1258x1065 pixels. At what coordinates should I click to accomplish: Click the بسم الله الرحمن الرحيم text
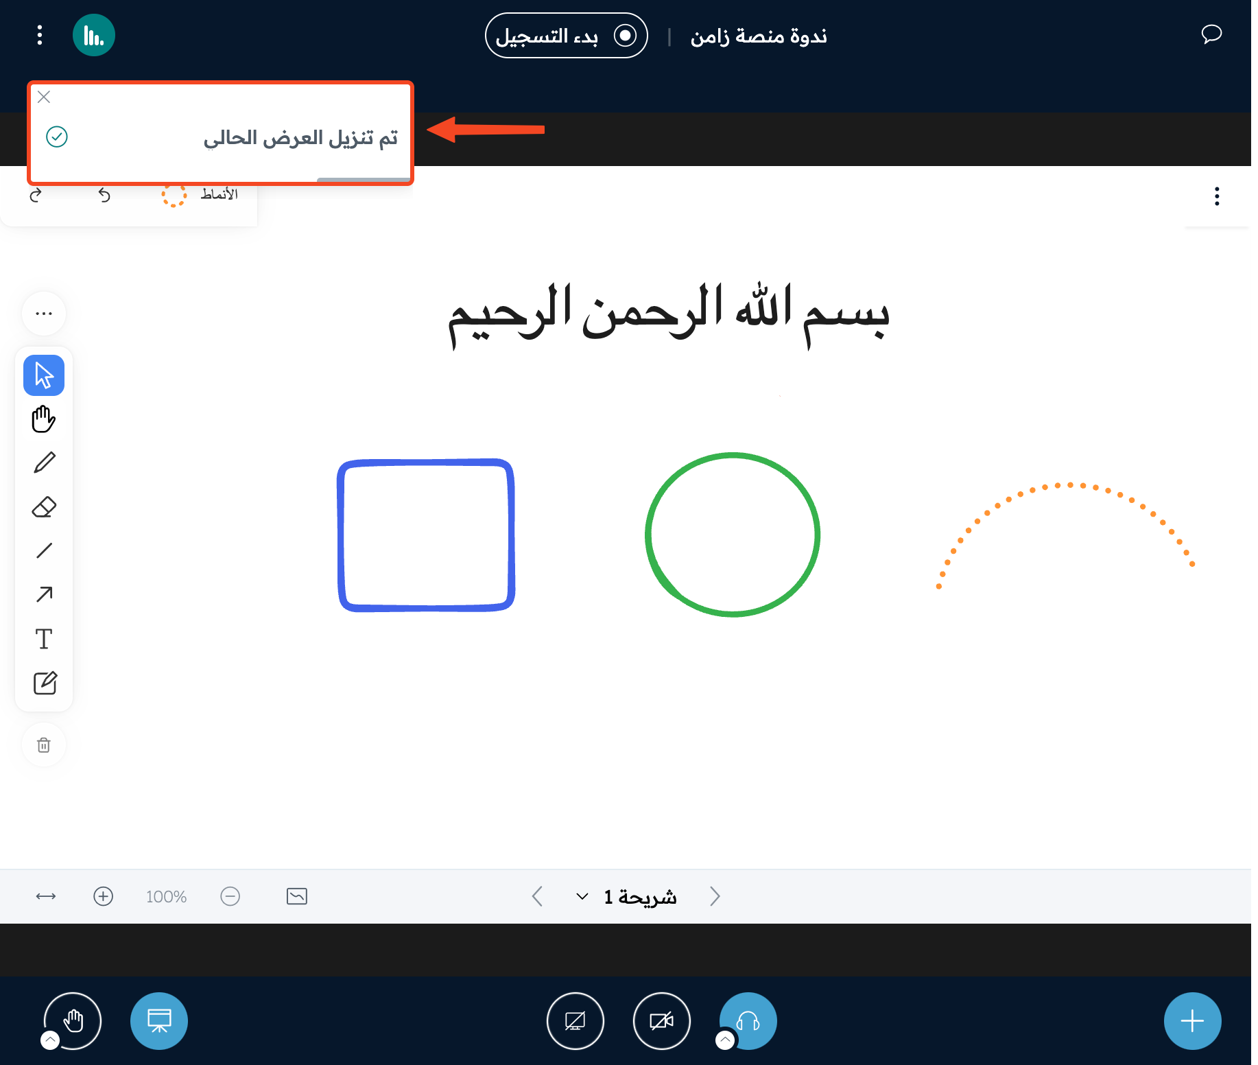669,316
